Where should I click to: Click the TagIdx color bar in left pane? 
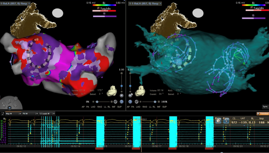(x=104, y=11)
